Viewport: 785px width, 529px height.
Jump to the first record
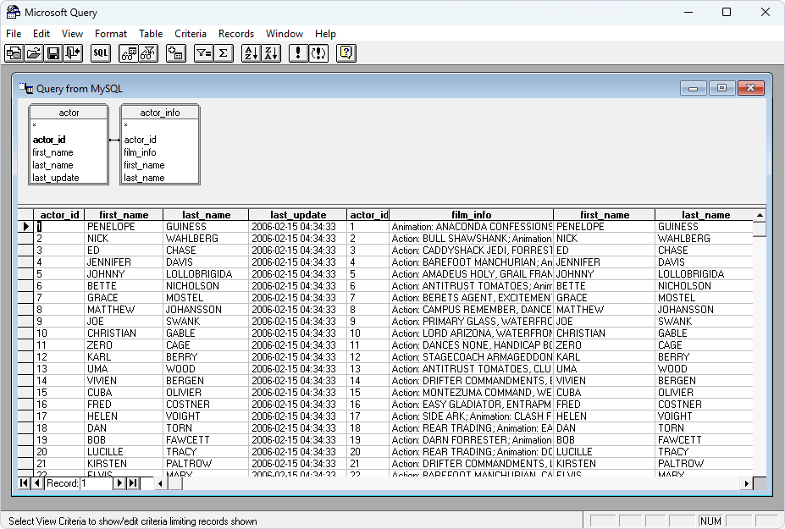[x=23, y=483]
